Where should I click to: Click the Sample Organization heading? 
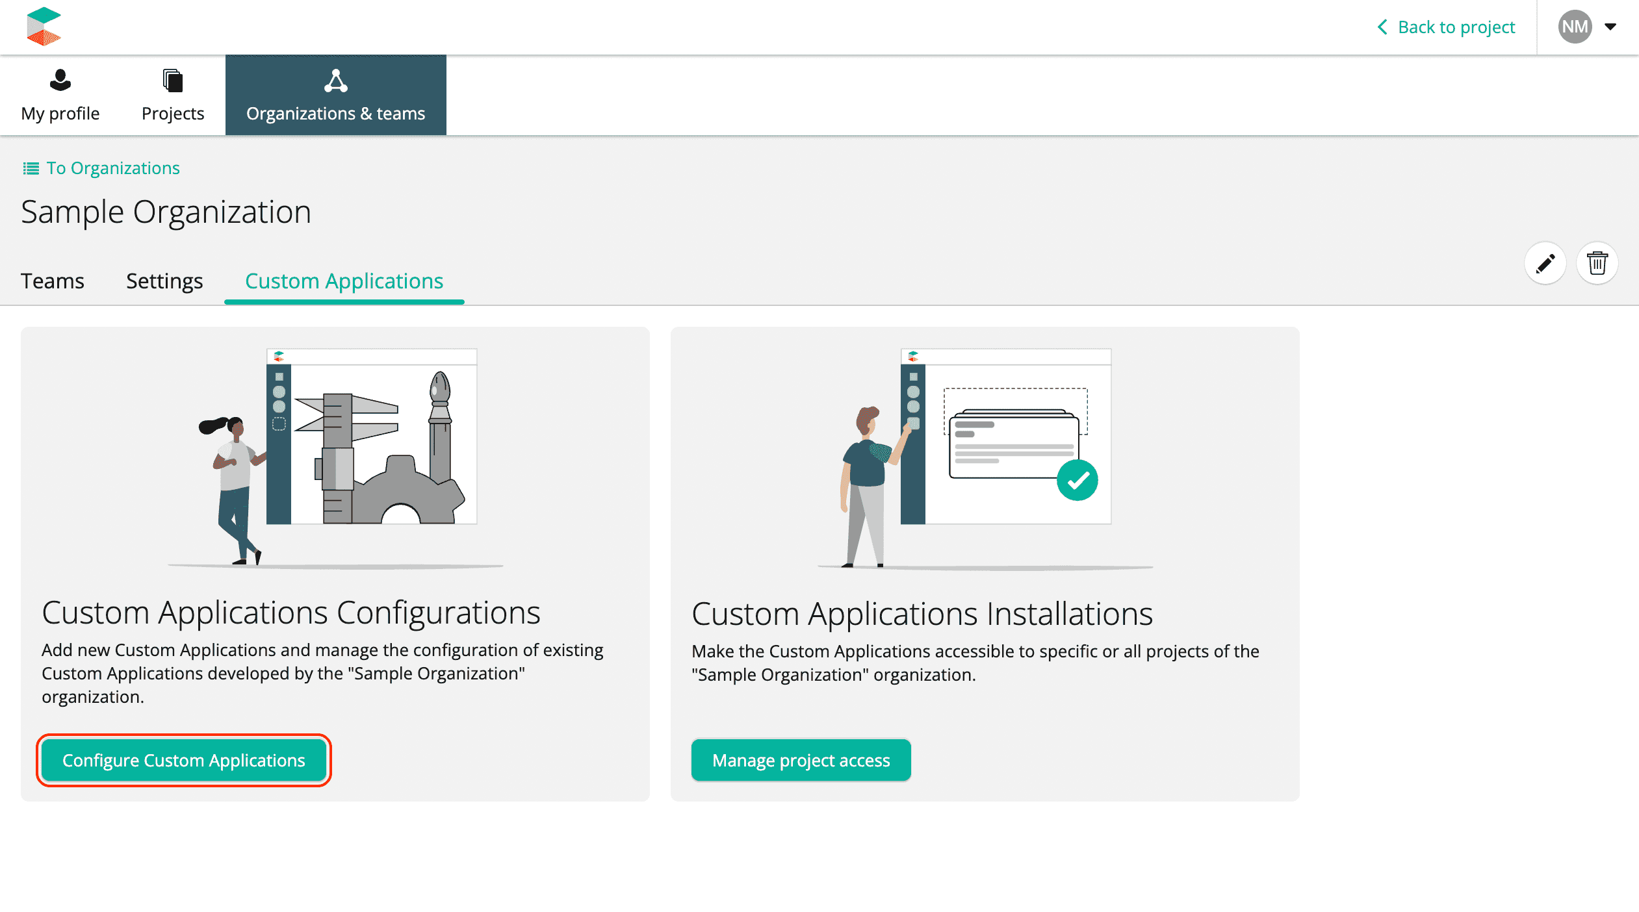[x=166, y=212]
